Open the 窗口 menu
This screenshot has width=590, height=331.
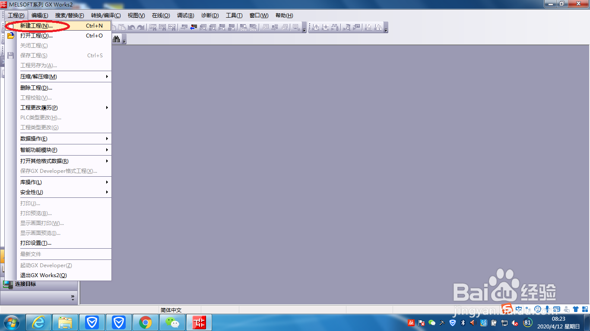click(259, 15)
